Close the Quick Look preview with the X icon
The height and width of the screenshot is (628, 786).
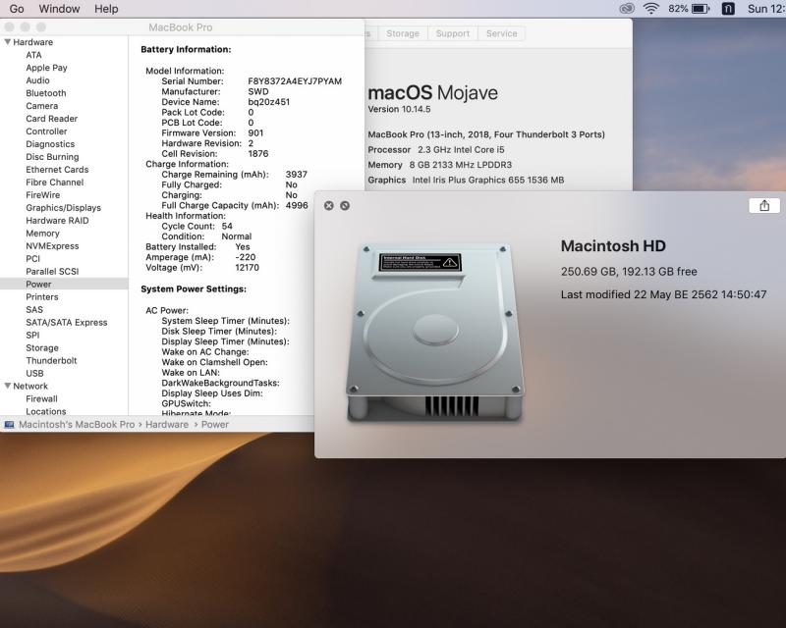(329, 205)
